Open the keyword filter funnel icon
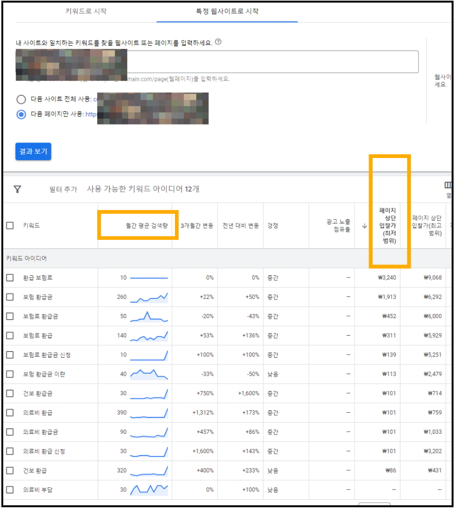Image resolution: width=456 pixels, height=509 pixels. (18, 189)
